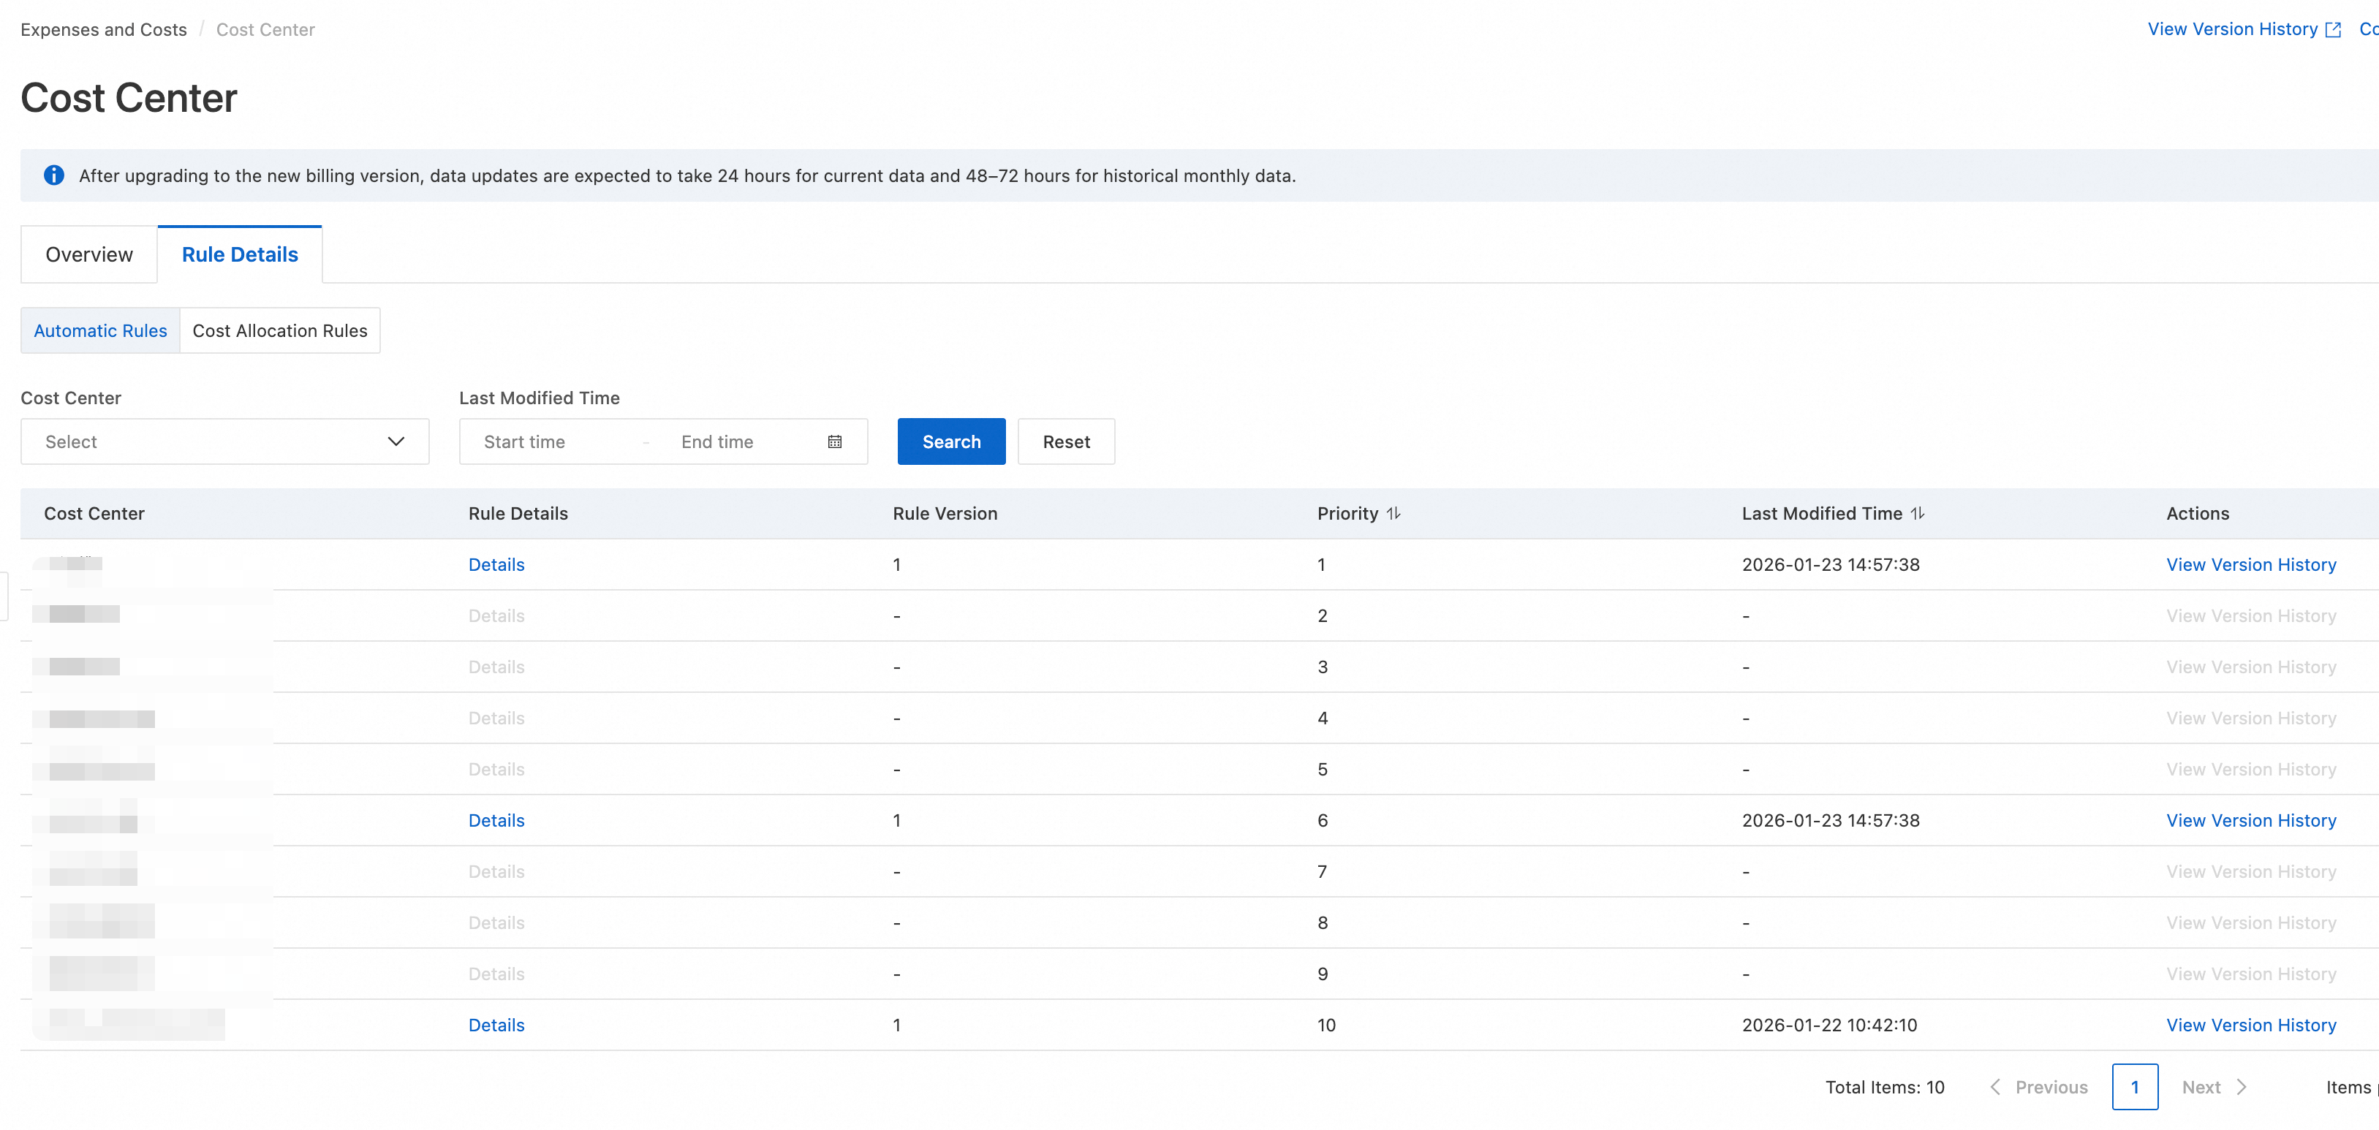Open Details for the priority 1 rule
The height and width of the screenshot is (1130, 2379).
pyautogui.click(x=496, y=565)
